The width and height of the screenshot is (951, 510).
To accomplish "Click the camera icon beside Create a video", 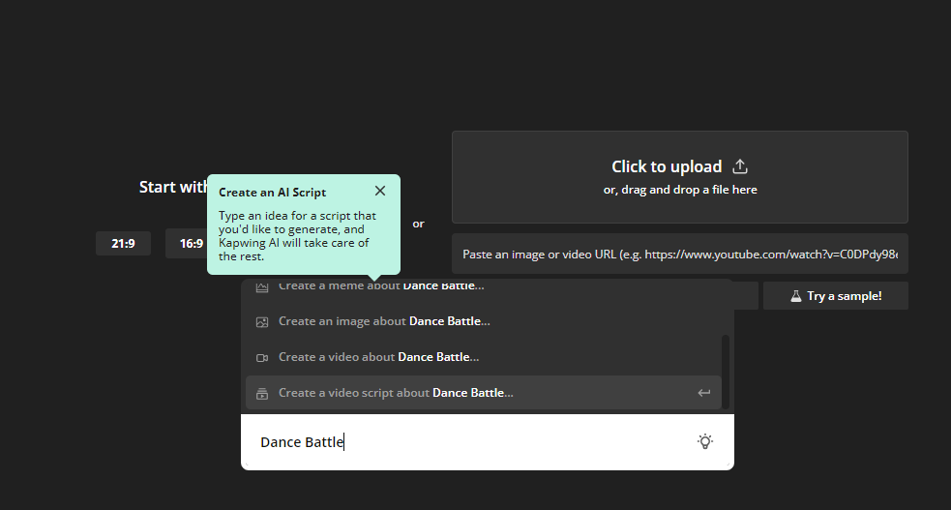I will [261, 357].
